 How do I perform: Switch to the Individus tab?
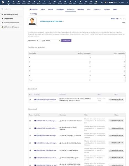(33, 9)
